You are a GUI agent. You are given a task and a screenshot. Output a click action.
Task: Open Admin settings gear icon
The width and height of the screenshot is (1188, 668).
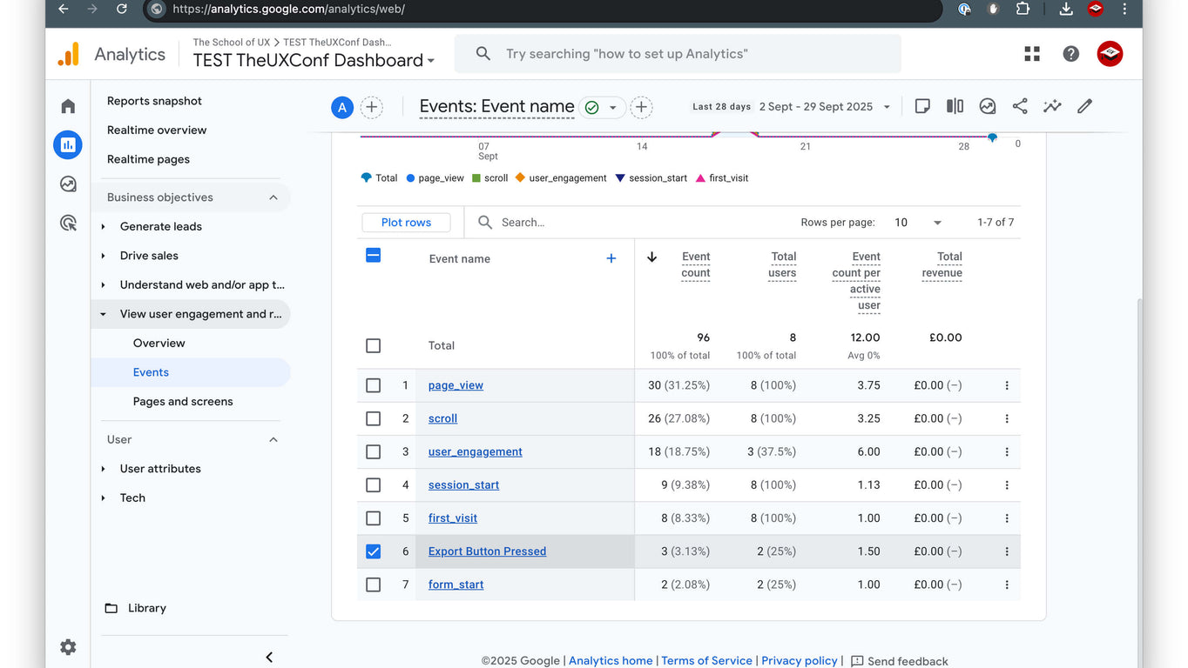coord(68,647)
